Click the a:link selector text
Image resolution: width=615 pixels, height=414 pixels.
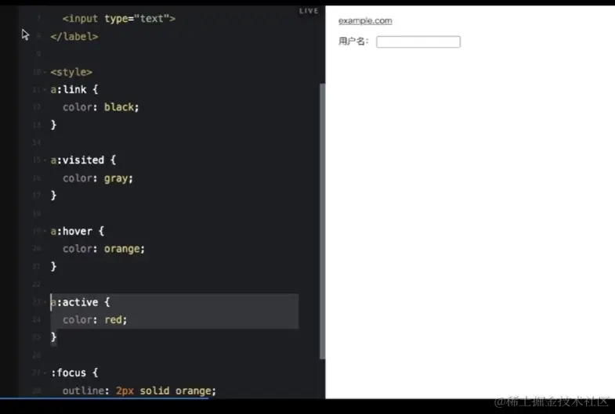pos(68,90)
